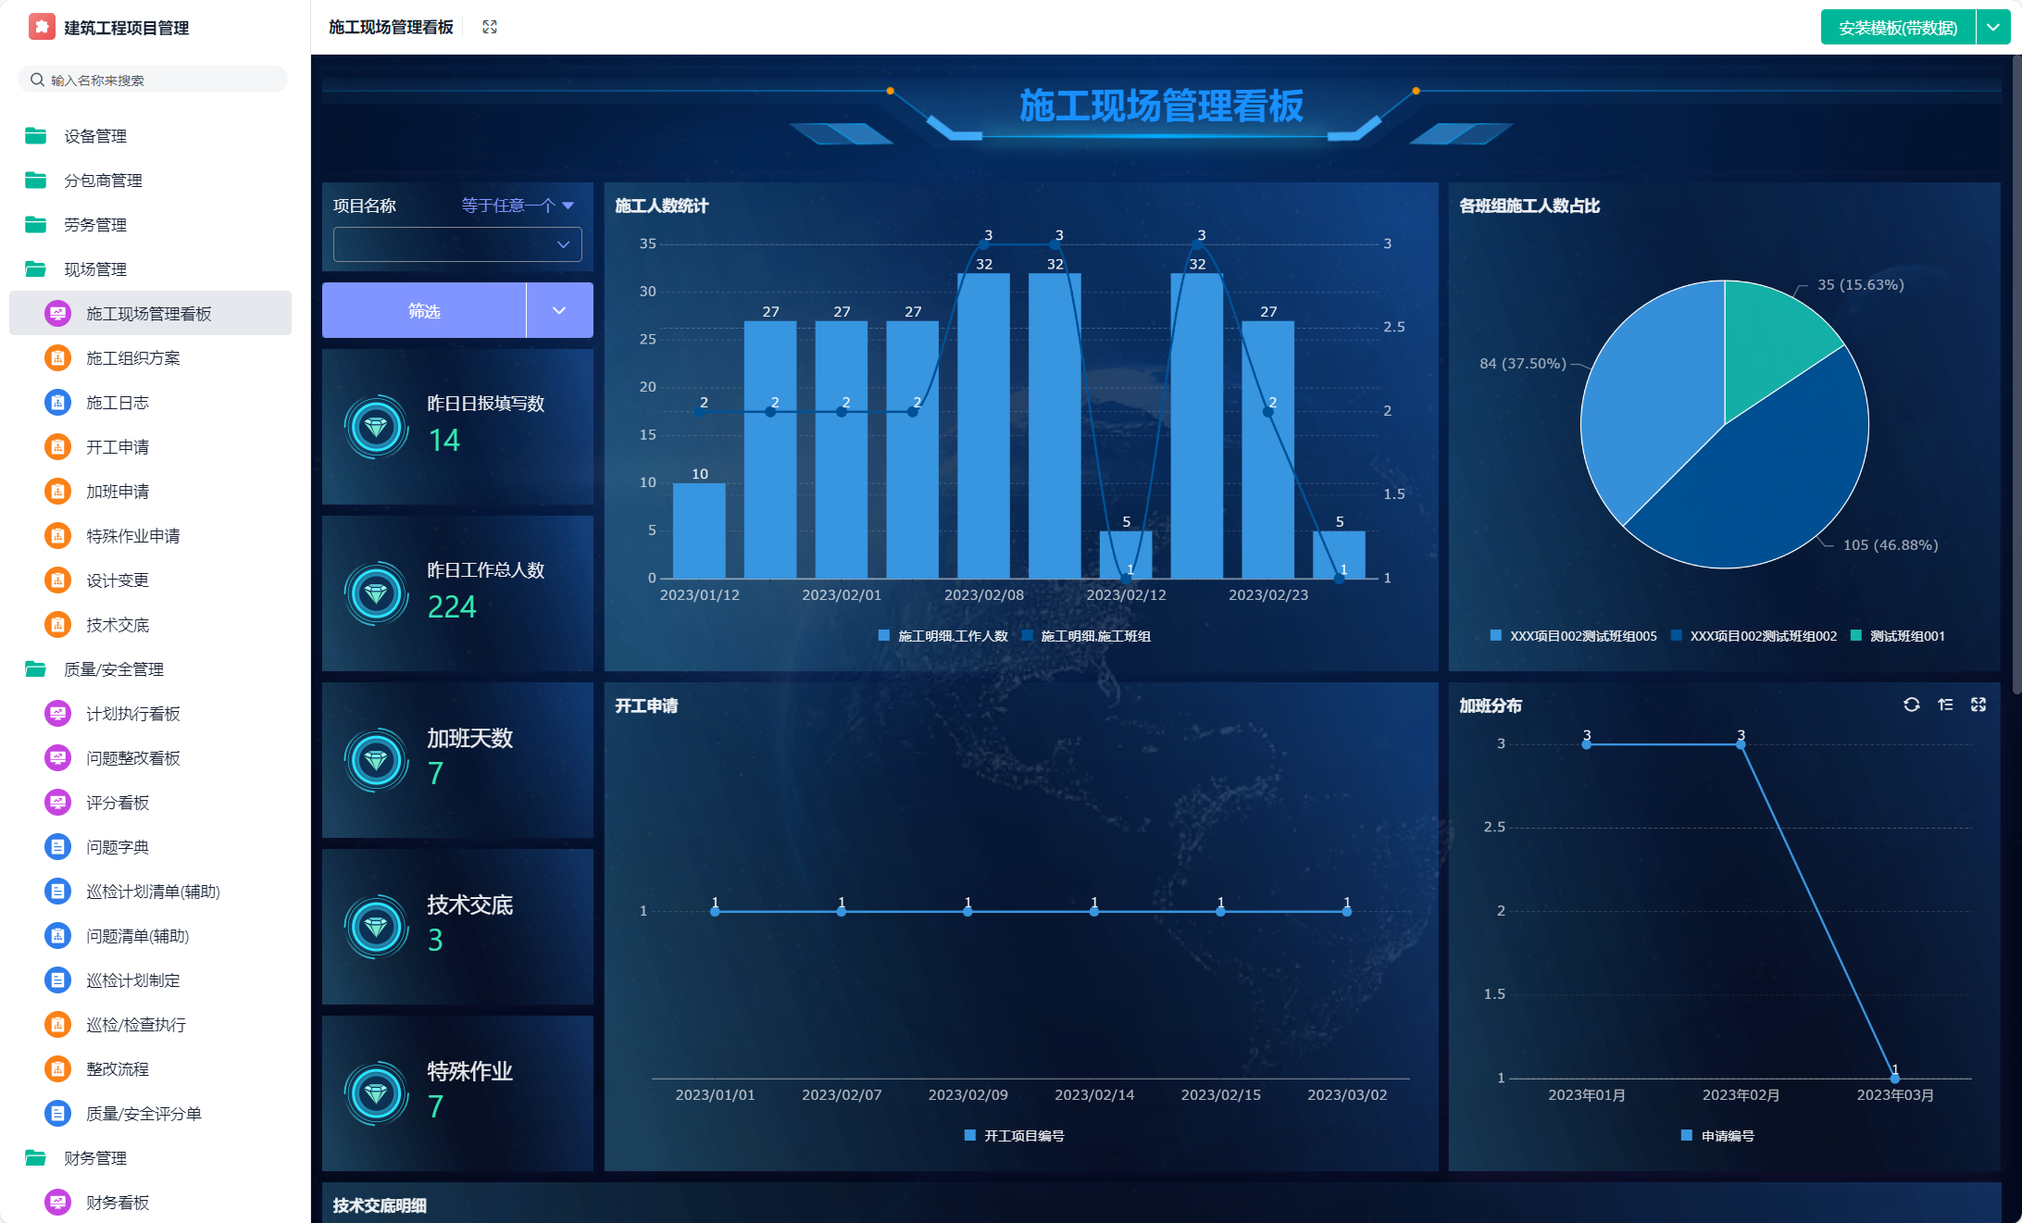Screen dimensions: 2022x1223
Task: Toggle 测试班组001 pie legend item
Action: click(x=1906, y=636)
